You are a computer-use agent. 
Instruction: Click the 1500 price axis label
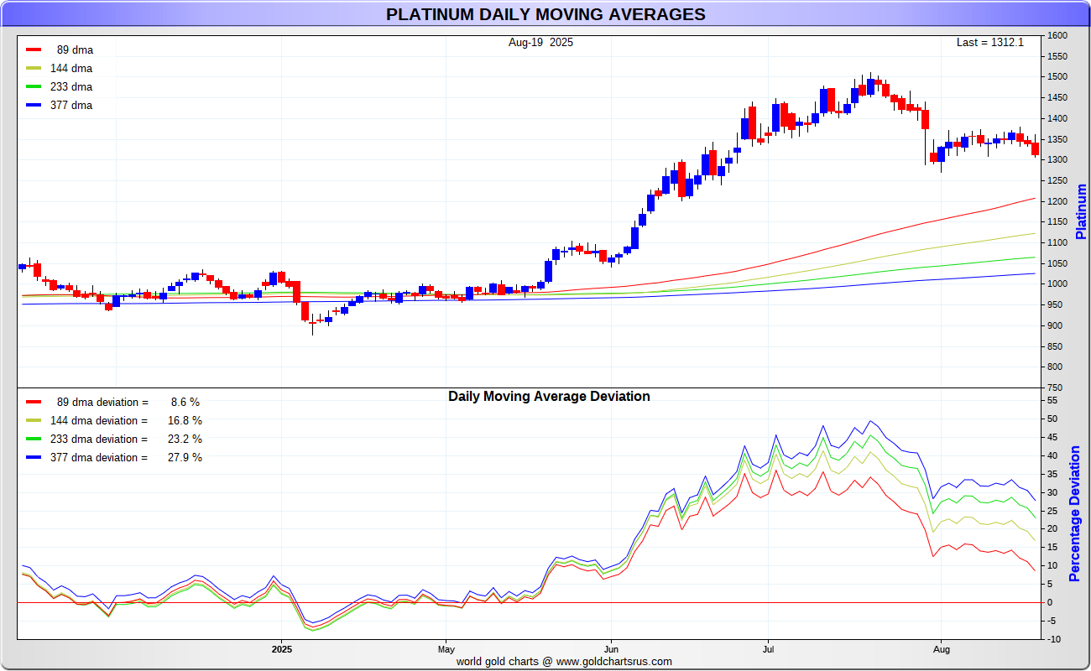click(x=1056, y=77)
